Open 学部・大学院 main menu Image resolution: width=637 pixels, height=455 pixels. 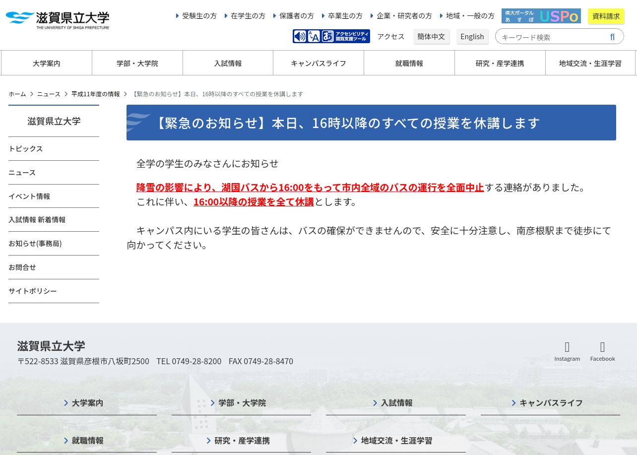[137, 63]
